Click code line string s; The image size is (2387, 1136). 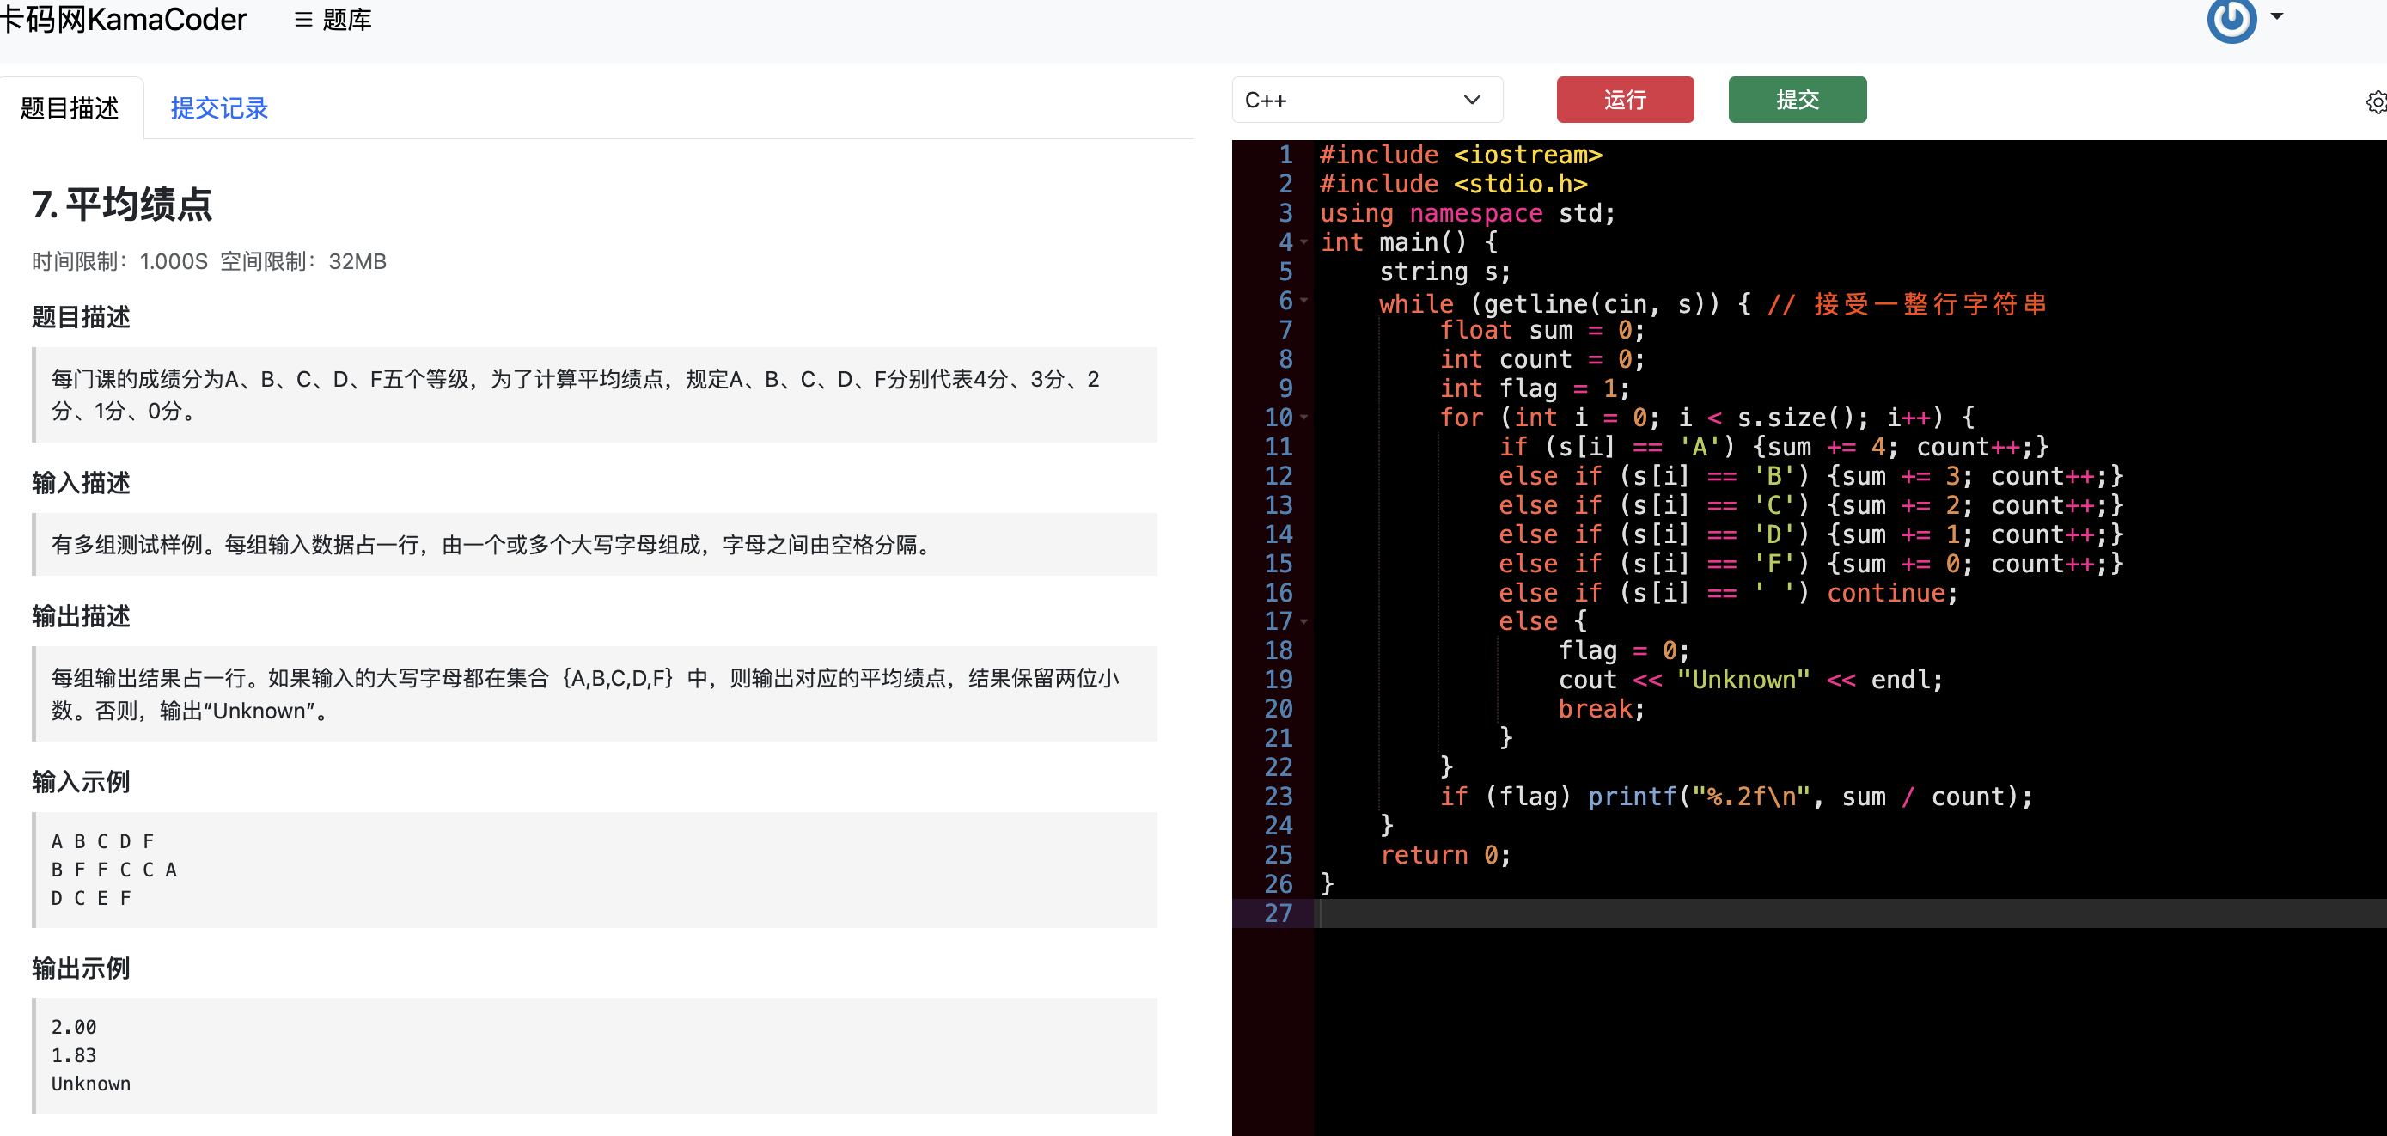1445,272
